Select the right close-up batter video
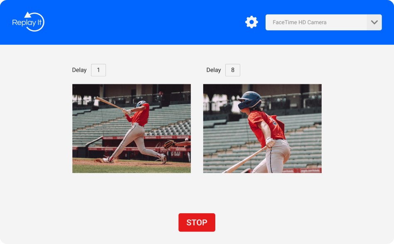394x244 pixels. pyautogui.click(x=262, y=129)
